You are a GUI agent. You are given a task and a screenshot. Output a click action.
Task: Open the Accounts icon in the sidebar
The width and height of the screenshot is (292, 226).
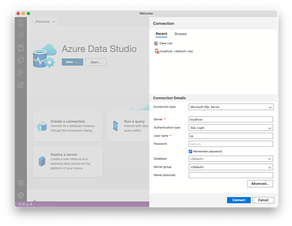point(20,183)
